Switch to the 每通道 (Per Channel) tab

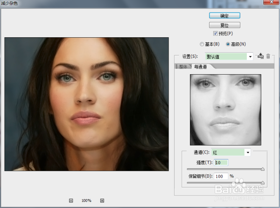coord(201,67)
